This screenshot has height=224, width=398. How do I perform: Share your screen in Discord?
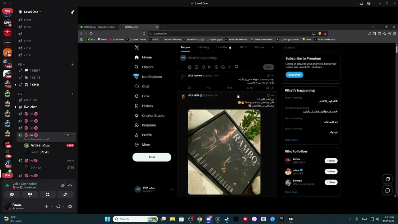30,194
